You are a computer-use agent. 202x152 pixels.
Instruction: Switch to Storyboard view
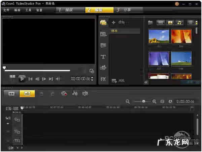pos(12,94)
